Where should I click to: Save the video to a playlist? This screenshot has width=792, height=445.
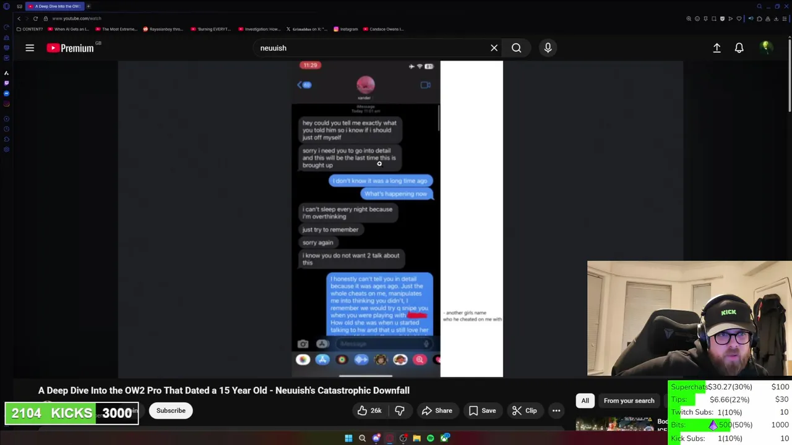pos(482,410)
